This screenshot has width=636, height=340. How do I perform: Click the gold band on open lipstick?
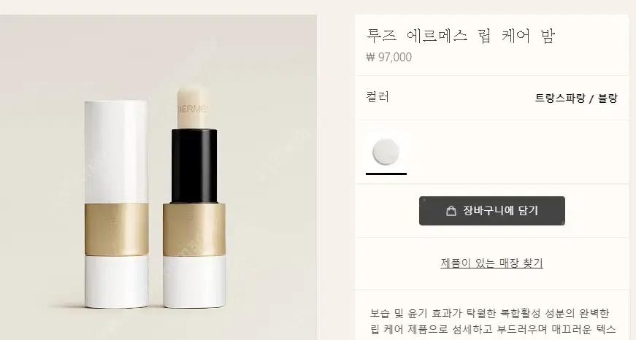(x=194, y=229)
